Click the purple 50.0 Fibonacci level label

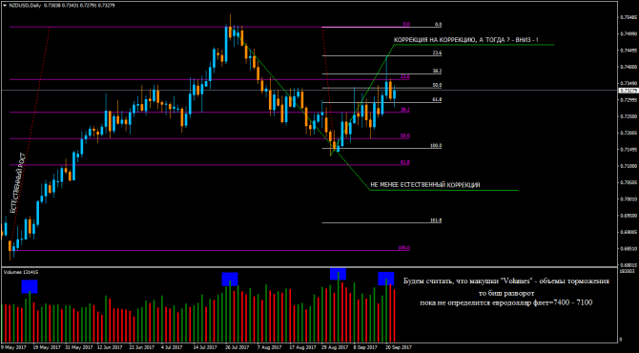click(x=405, y=135)
